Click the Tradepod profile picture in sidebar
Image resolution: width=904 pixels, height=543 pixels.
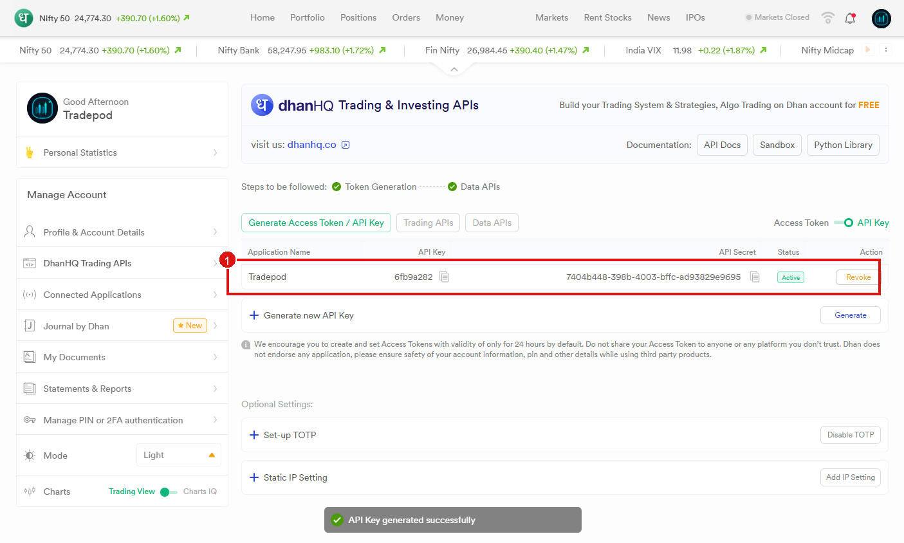coord(42,108)
